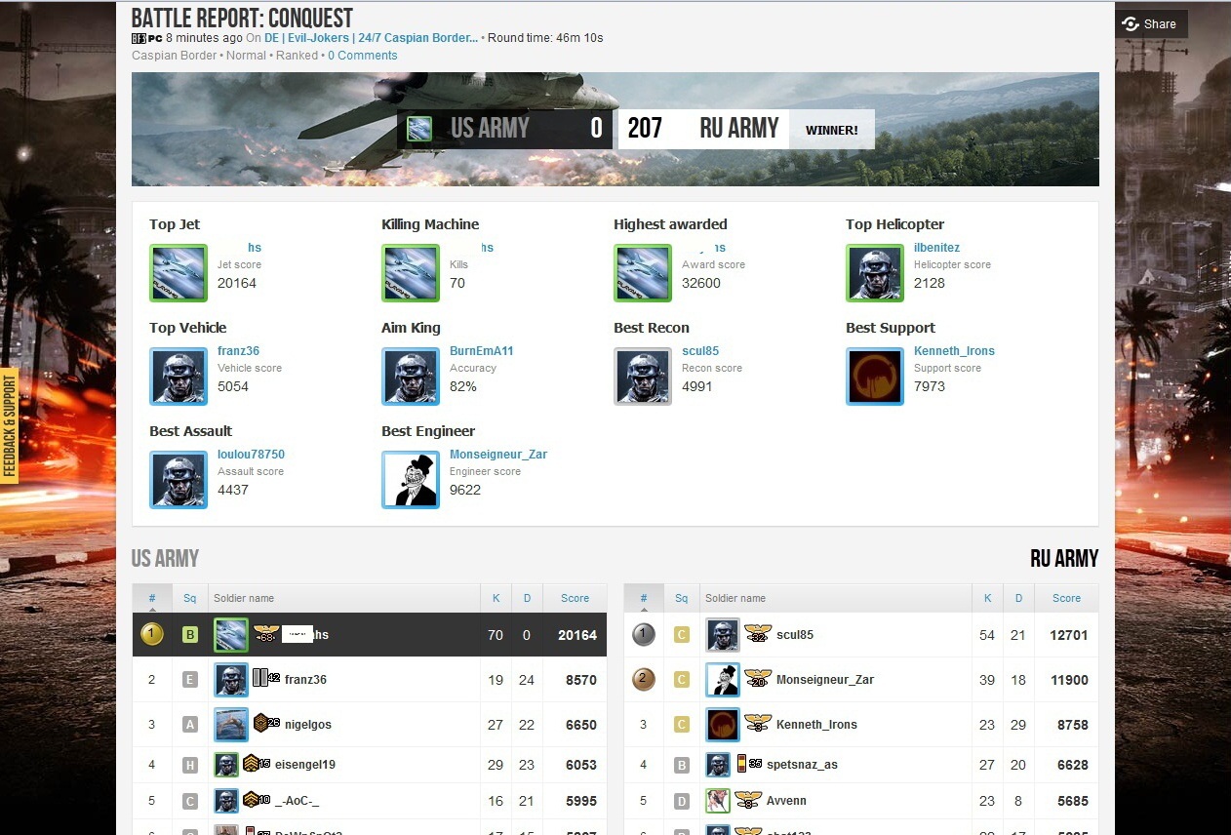Viewport: 1231px width, 835px height.
Task: Click jet avatar in US Army top row
Action: [x=231, y=635]
